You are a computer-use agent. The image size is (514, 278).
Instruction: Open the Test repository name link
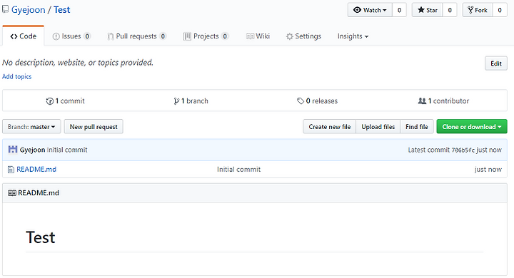[62, 10]
